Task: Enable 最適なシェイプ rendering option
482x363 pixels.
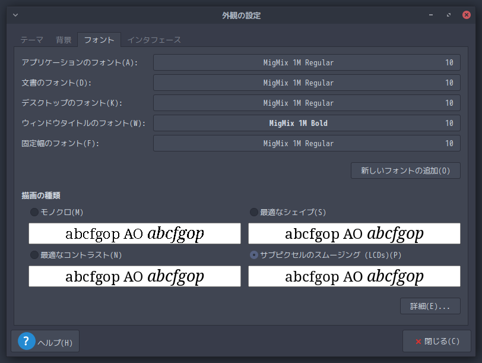Action: pyautogui.click(x=253, y=212)
